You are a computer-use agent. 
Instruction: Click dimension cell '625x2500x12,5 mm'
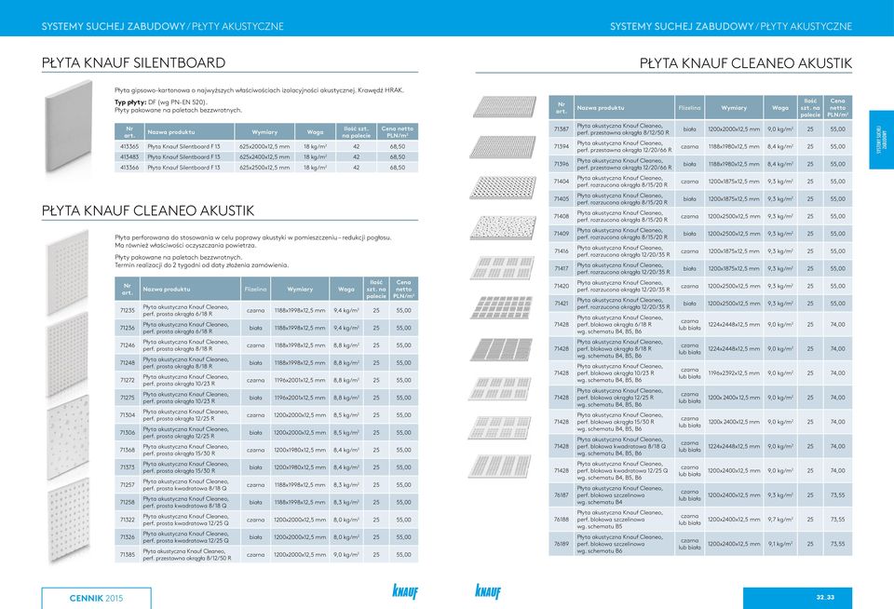pyautogui.click(x=264, y=168)
